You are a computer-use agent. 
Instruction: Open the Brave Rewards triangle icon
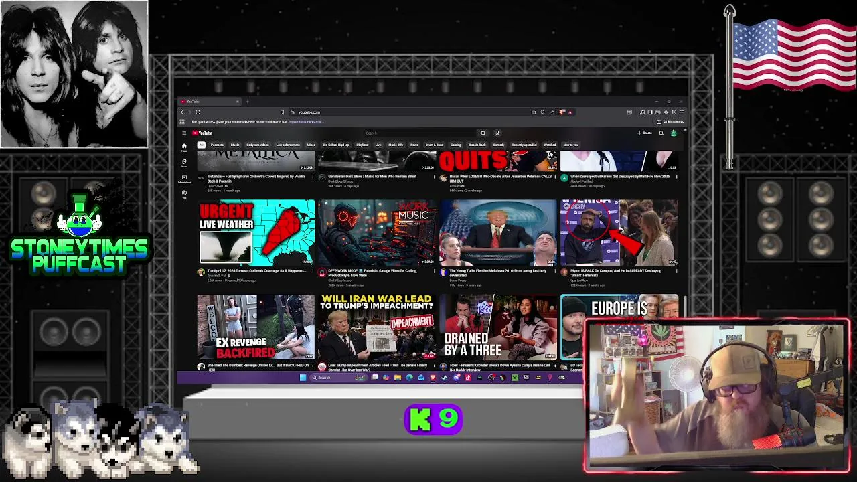coord(570,112)
